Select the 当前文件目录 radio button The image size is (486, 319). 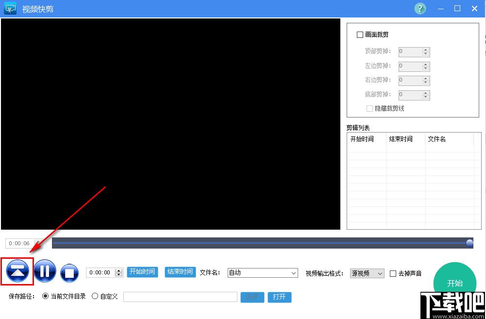(45, 296)
